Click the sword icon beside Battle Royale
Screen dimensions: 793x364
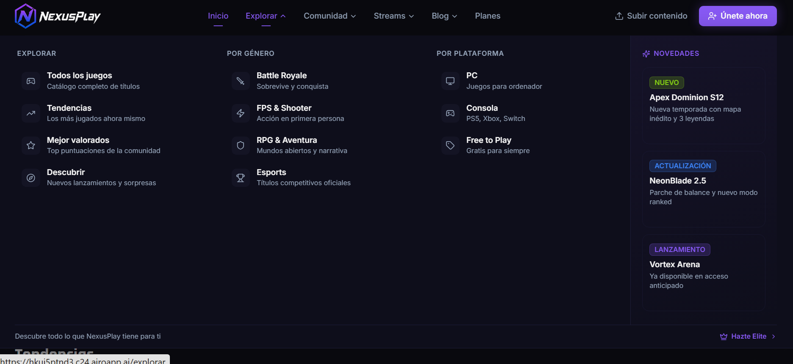(241, 81)
